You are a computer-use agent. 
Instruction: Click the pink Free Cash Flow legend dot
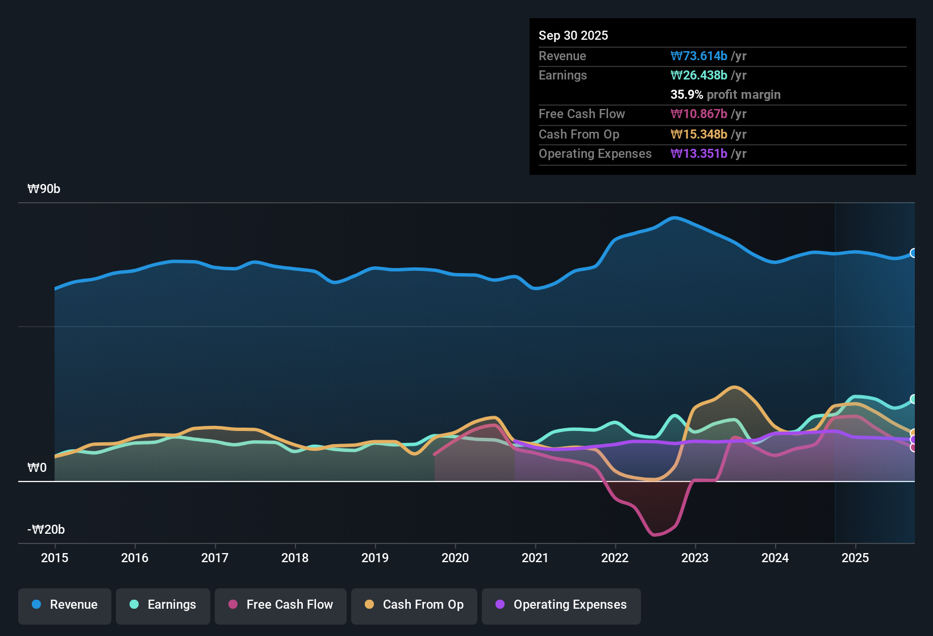point(232,605)
